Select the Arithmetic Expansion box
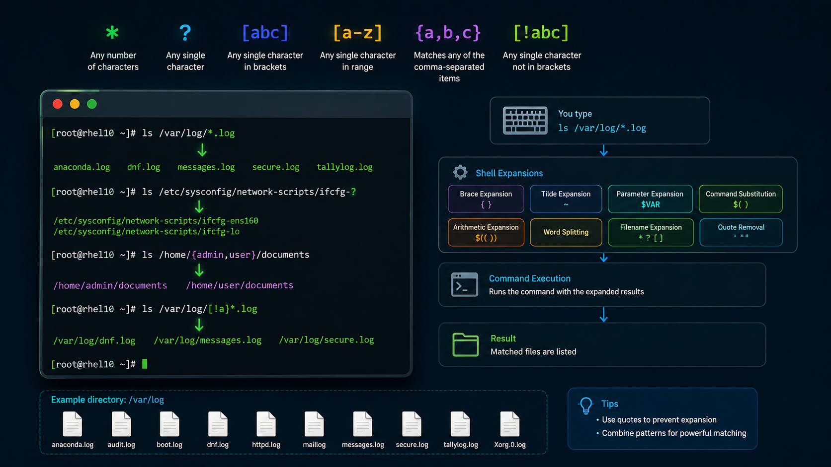 click(486, 232)
